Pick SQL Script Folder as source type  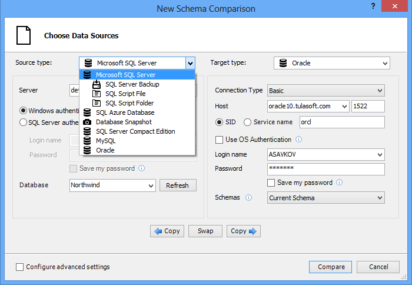tap(137, 103)
